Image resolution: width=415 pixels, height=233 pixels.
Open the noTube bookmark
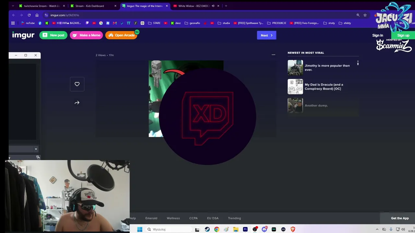28,23
